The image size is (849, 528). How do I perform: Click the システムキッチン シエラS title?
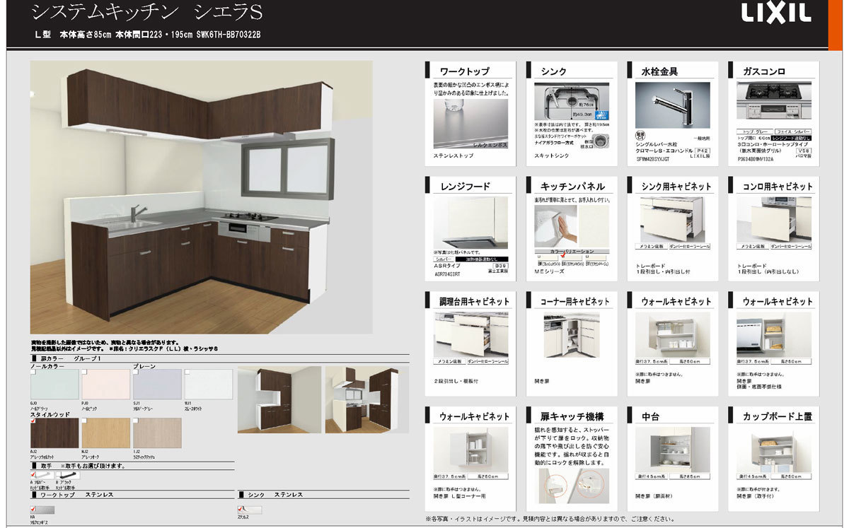tap(147, 12)
